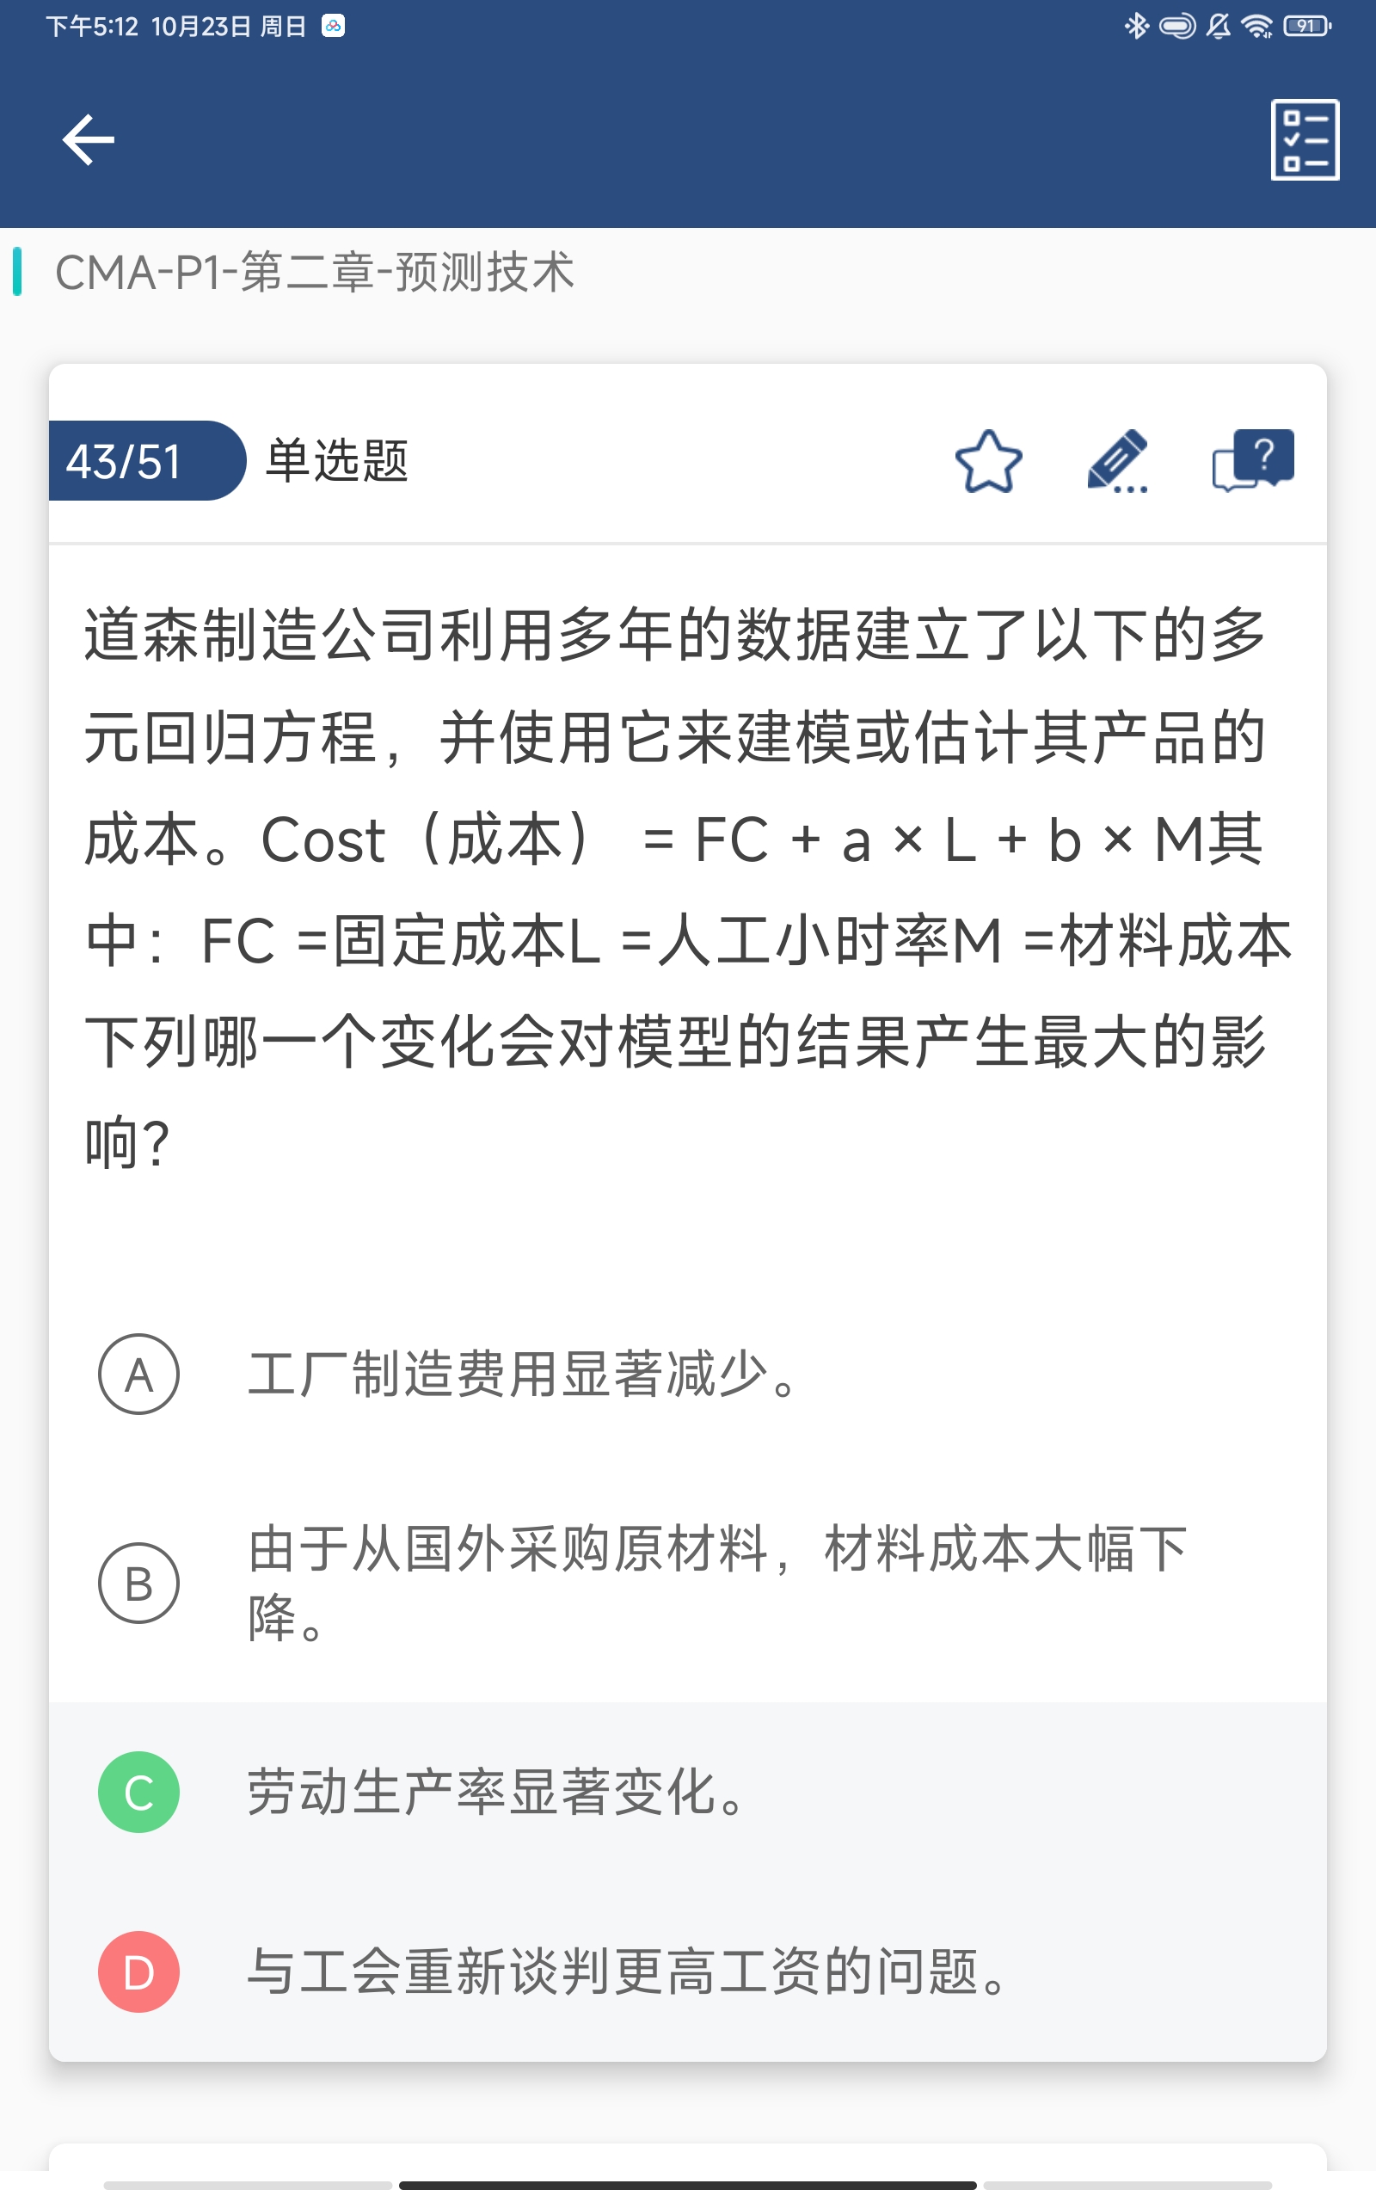Choose answer text 与工会重新谈判更高工资的问题
This screenshot has width=1376, height=2202.
628,1971
